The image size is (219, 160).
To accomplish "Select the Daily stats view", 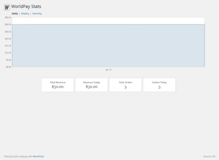I will pyautogui.click(x=15, y=14).
